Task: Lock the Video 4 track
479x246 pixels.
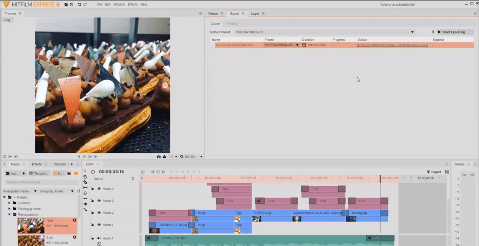Action: pyautogui.click(x=92, y=189)
